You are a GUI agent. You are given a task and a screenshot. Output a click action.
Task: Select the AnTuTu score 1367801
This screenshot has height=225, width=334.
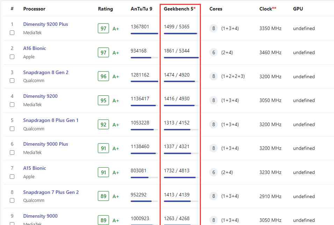140,27
